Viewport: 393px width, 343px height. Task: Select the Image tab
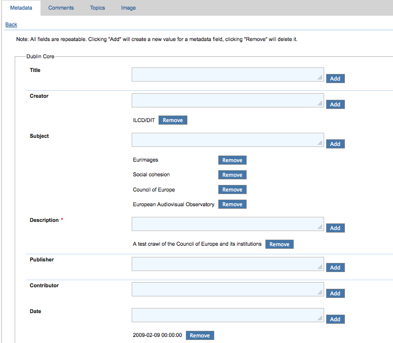tap(128, 8)
